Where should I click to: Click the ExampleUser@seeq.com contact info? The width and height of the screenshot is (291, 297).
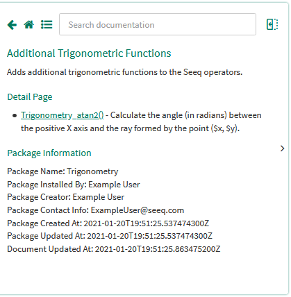(138, 210)
